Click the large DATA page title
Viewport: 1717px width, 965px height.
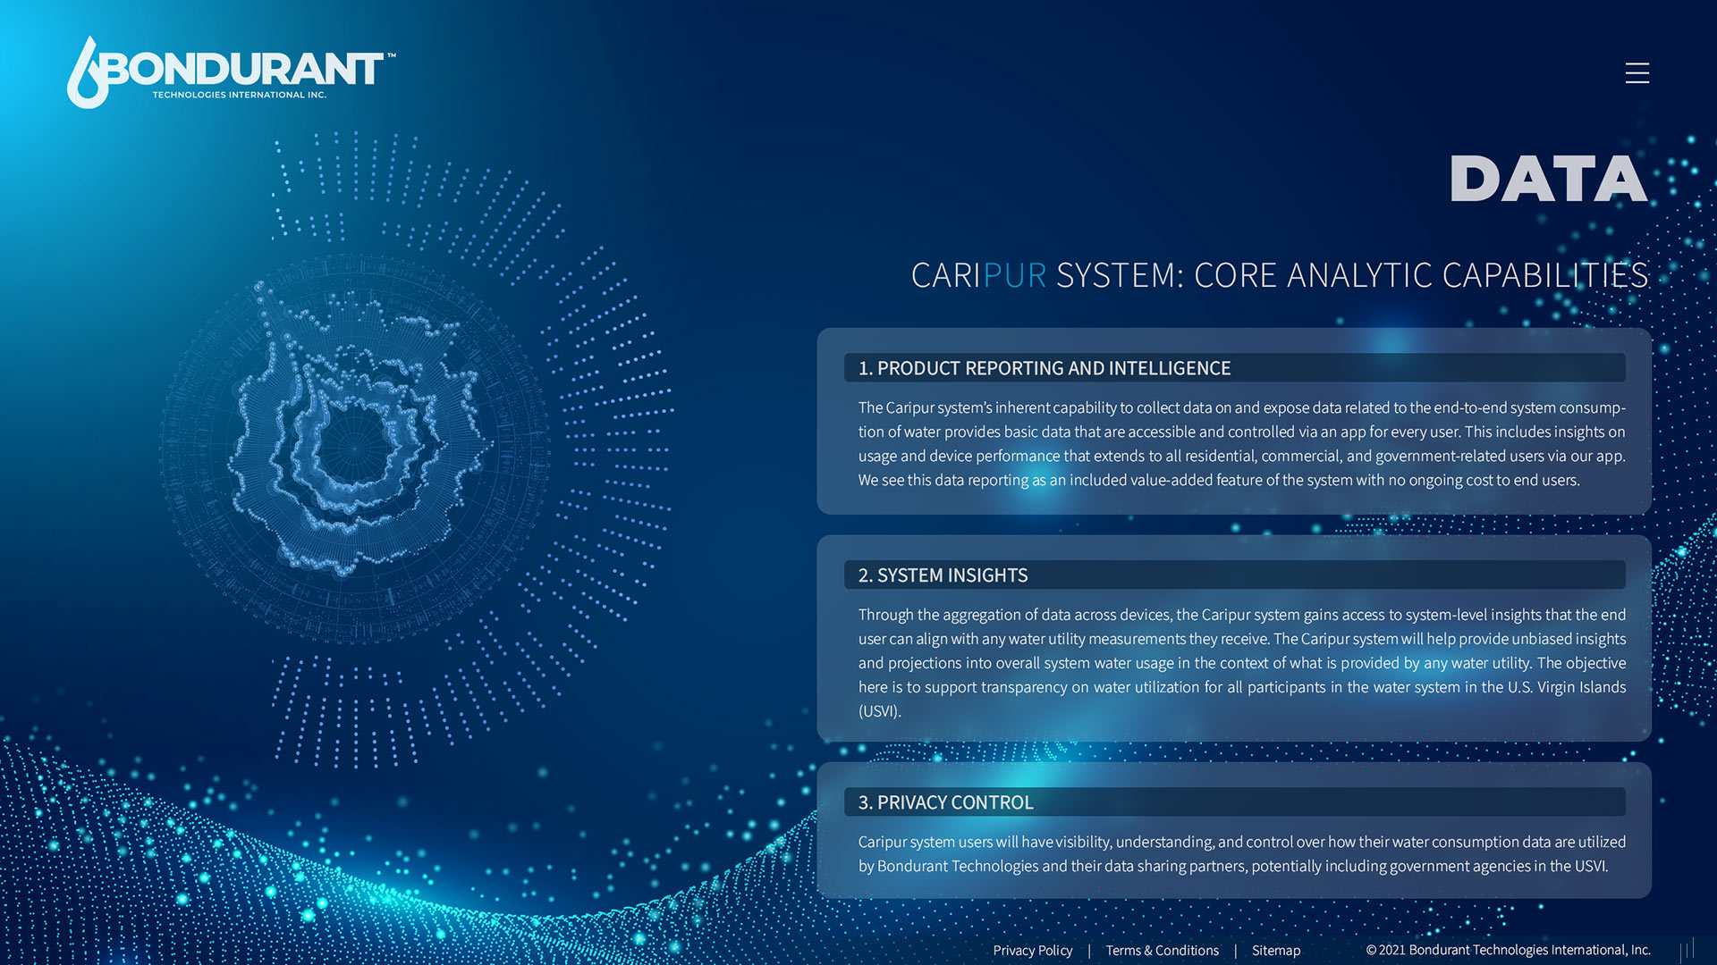click(x=1548, y=179)
